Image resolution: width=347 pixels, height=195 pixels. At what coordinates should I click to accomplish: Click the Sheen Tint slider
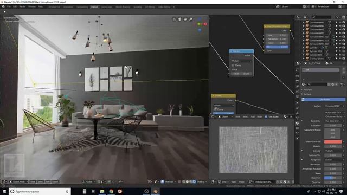pyautogui.click(x=333, y=178)
